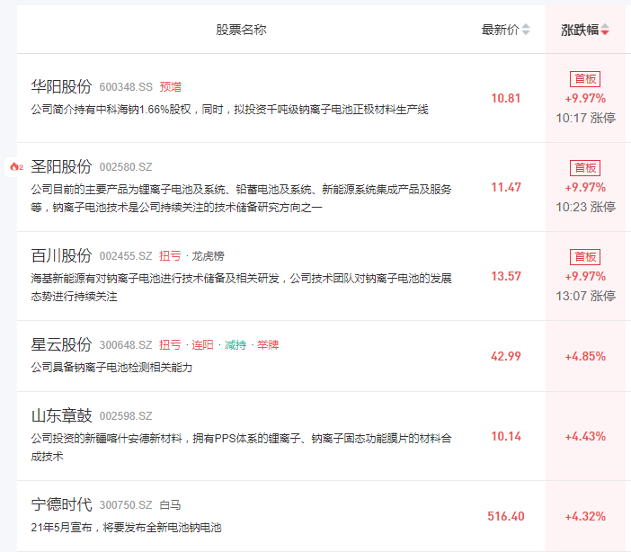This screenshot has height=552, width=631.
Task: Click the 股票名称 column header
Action: click(x=242, y=30)
